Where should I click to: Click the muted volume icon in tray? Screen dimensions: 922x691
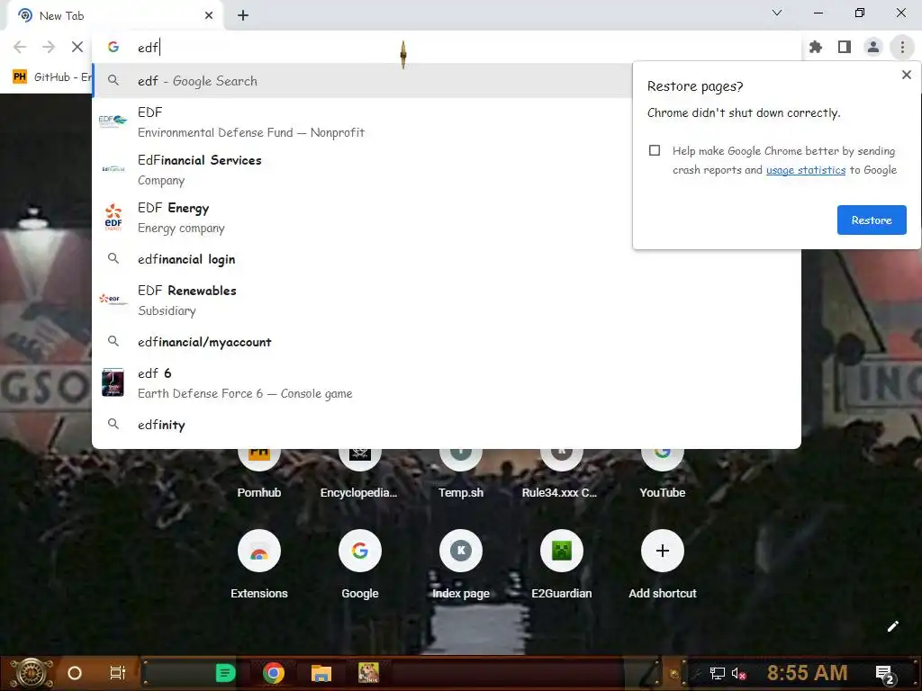coord(738,673)
